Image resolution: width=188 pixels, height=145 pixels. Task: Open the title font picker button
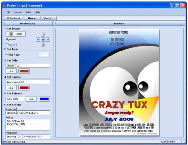pos(11,71)
